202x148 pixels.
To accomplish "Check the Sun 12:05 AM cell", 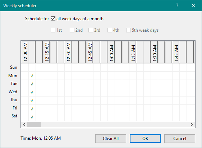I will pyautogui.click(x=32, y=67).
